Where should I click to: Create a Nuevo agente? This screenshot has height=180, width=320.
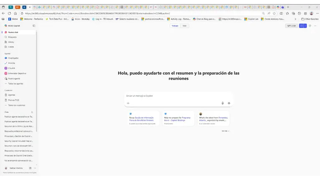coord(14,79)
